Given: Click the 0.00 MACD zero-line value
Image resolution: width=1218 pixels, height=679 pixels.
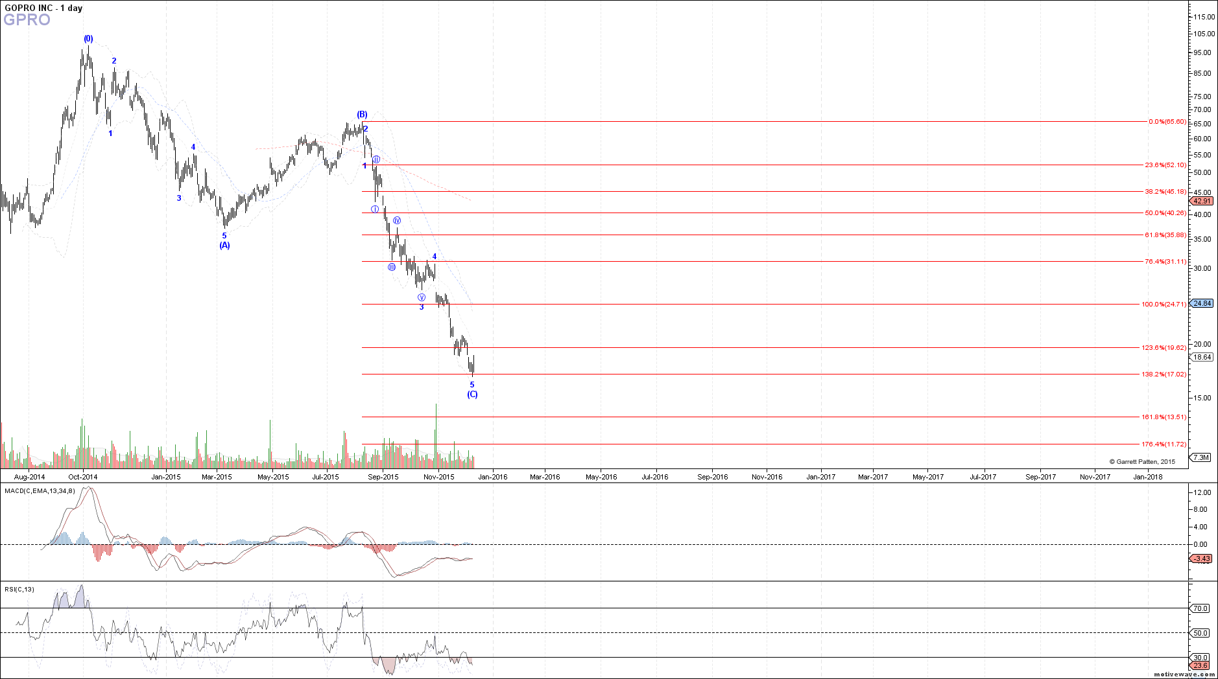Looking at the screenshot, I should click(x=1200, y=545).
